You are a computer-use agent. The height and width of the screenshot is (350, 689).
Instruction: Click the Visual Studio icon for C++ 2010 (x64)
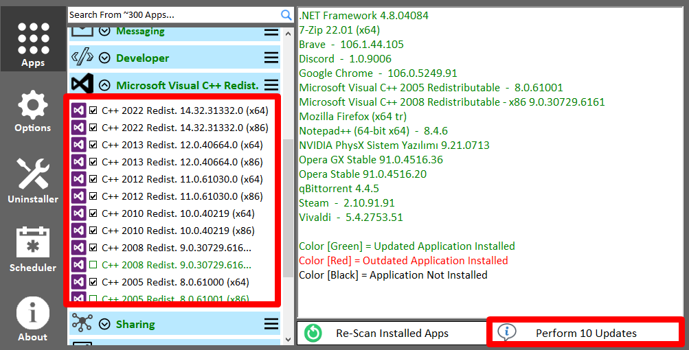click(79, 213)
